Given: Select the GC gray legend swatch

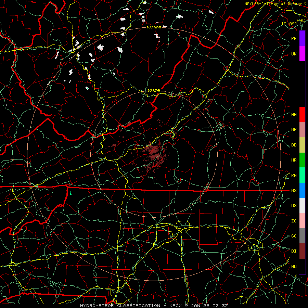Looking at the screenshot, I should pos(302,236).
